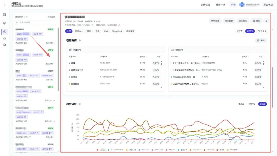This screenshot has height=156, width=277.
Task: Click the 微信公众平台 channel row
Action: click(114, 70)
